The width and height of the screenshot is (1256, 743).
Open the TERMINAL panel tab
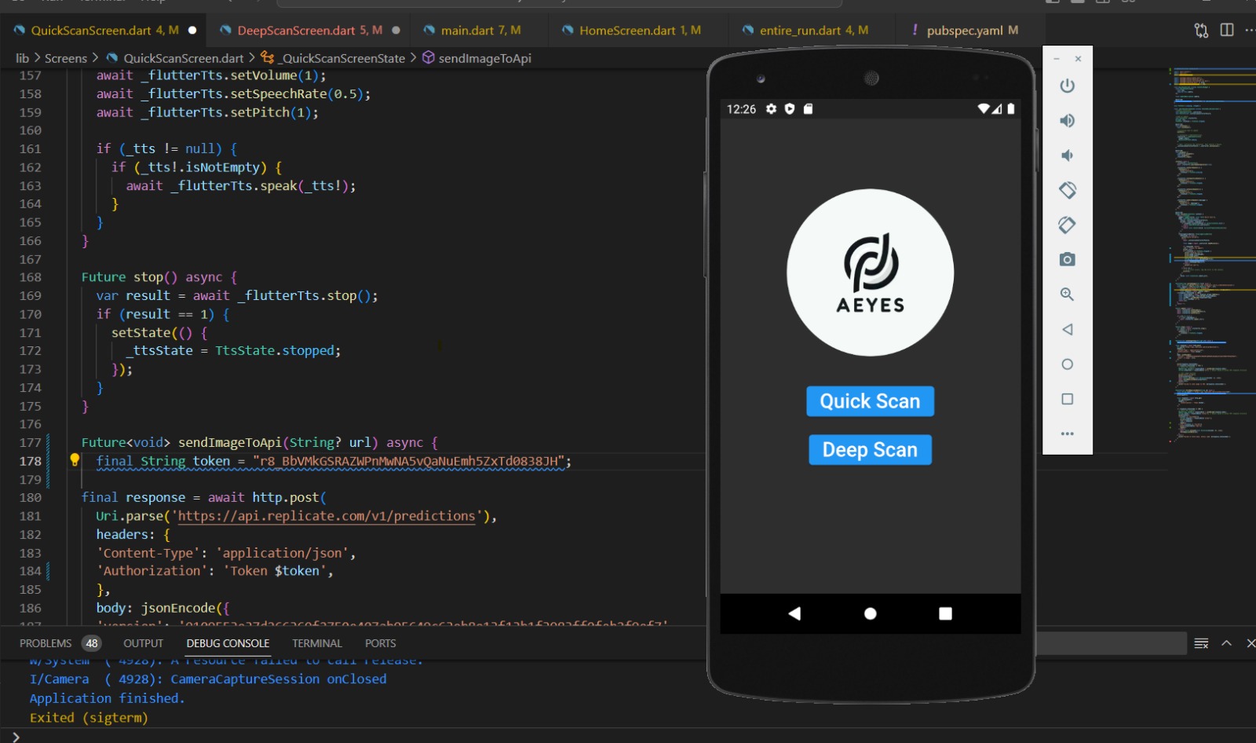pyautogui.click(x=317, y=643)
